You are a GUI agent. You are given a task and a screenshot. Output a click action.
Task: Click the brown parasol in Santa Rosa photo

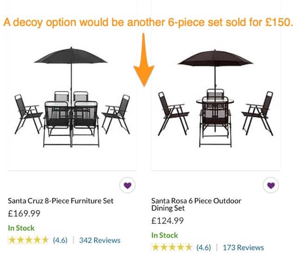click(x=215, y=58)
